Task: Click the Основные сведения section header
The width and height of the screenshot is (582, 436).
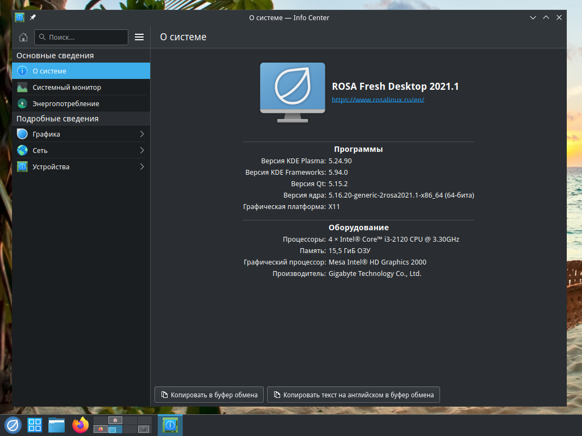Action: [55, 56]
